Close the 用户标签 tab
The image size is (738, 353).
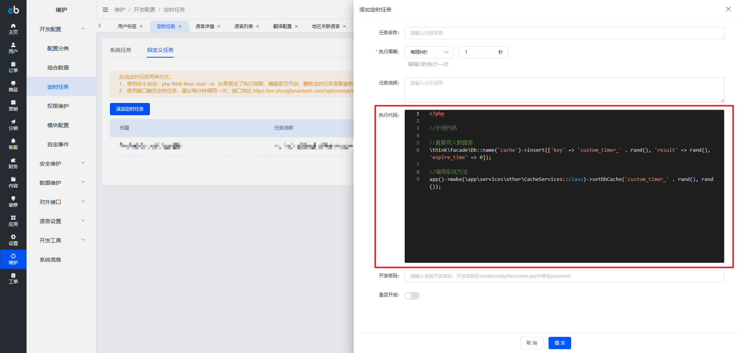click(x=141, y=27)
